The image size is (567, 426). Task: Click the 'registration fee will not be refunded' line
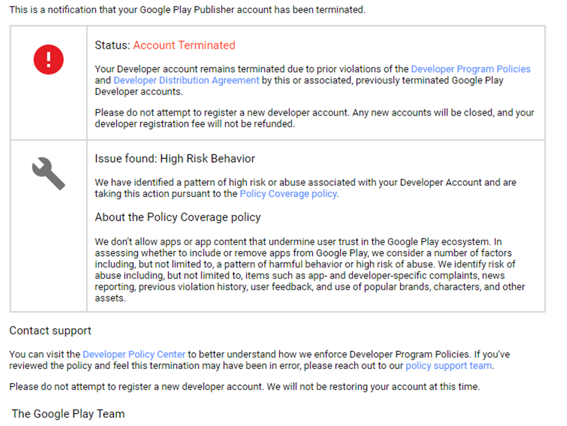(x=195, y=124)
